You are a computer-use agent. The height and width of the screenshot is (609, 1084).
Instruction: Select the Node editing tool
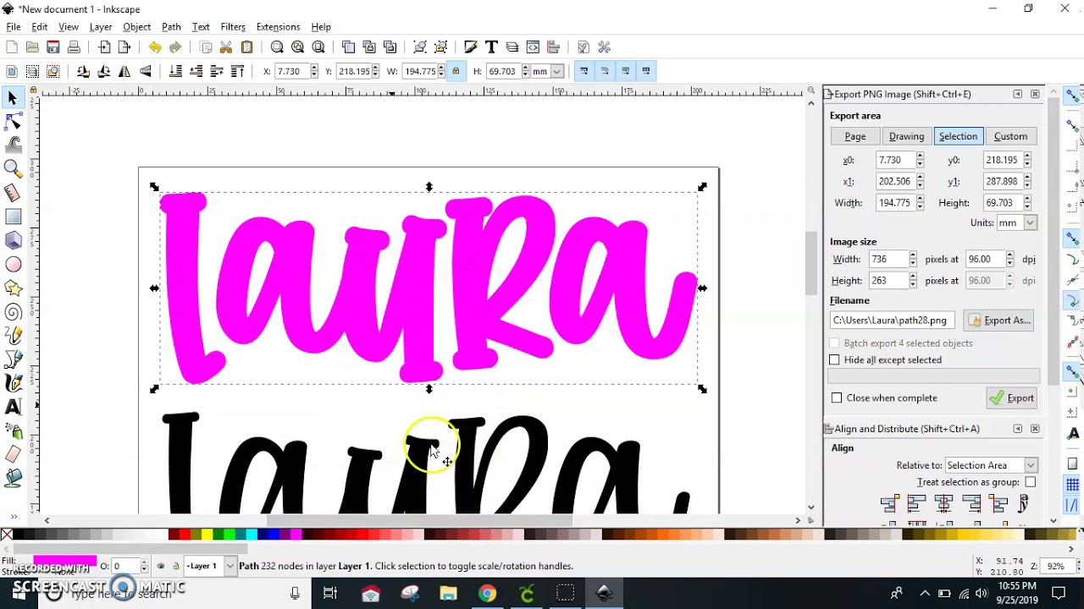click(x=13, y=123)
